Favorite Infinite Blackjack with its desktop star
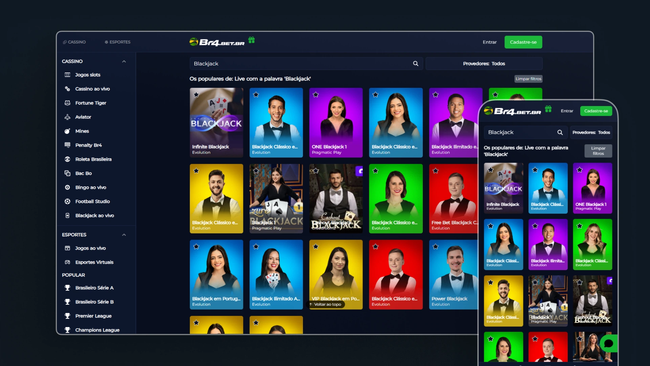Image resolution: width=650 pixels, height=366 pixels. pos(196,95)
